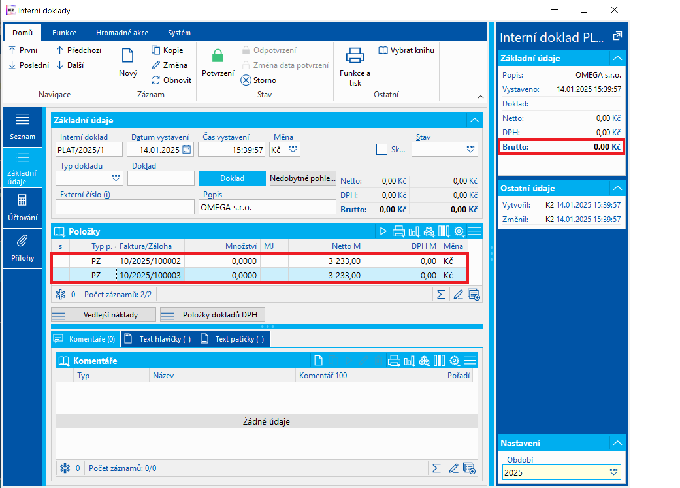This screenshot has width=680, height=488.
Task: Collapse main Základní údaje section
Action: click(x=475, y=120)
